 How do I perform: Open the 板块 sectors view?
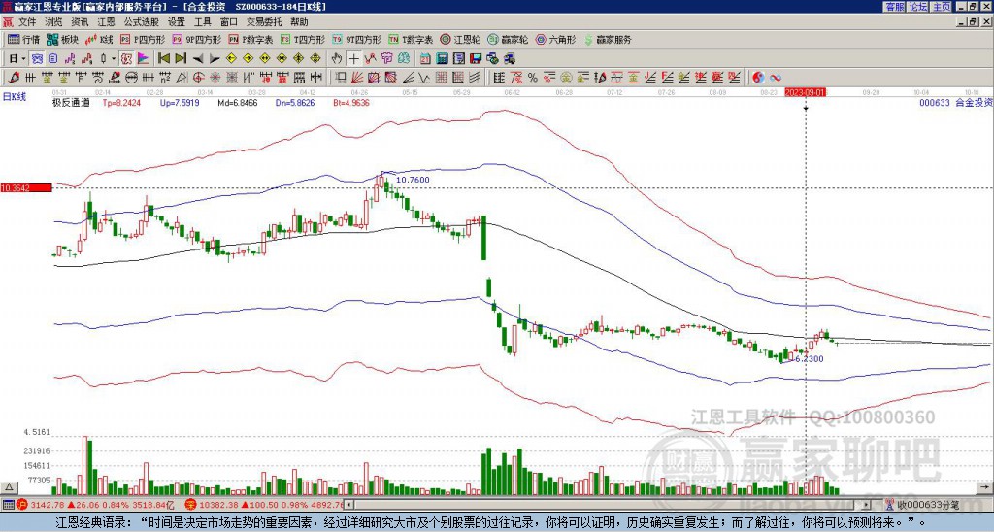click(x=62, y=39)
